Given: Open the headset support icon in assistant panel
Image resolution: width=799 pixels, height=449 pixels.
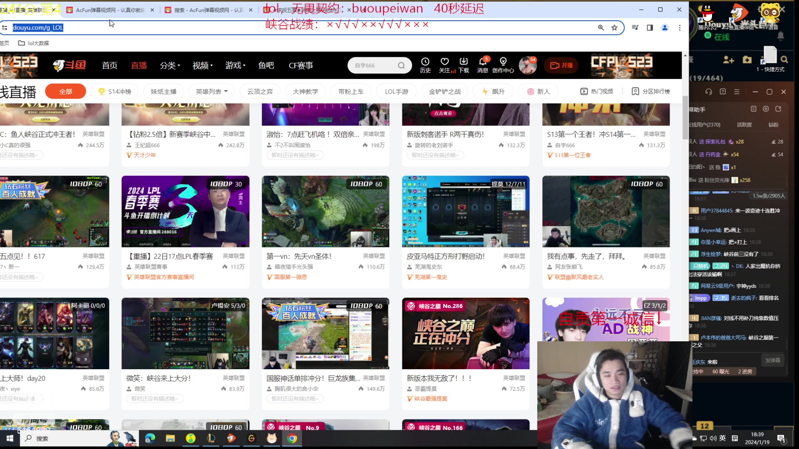Looking at the screenshot, I should click(x=709, y=92).
